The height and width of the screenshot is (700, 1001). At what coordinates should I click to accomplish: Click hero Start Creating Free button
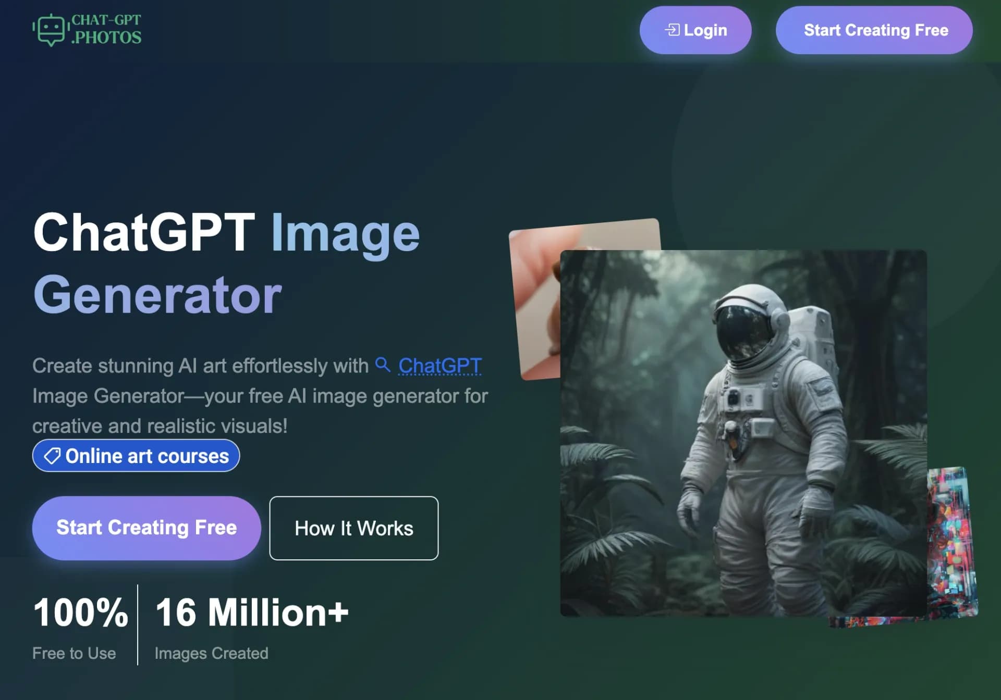coord(147,528)
